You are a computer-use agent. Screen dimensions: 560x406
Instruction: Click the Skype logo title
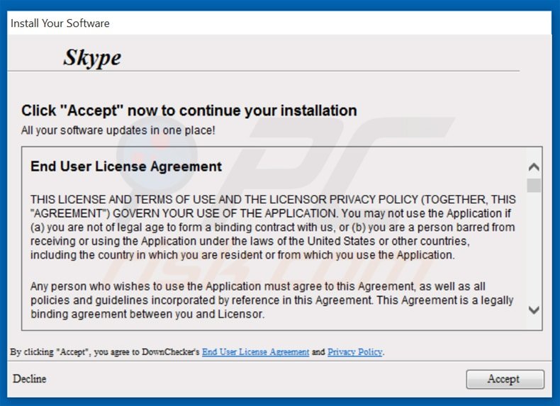coord(92,57)
